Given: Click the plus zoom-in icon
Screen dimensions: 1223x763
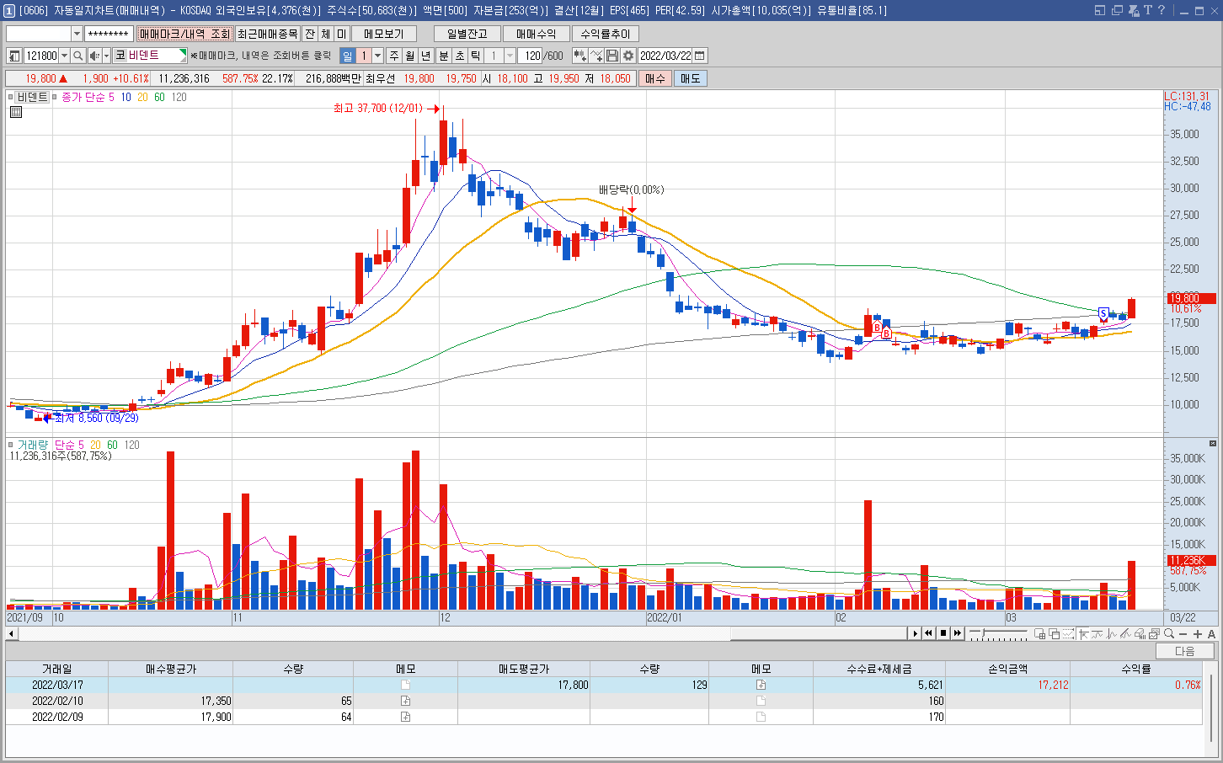Looking at the screenshot, I should 1198,633.
